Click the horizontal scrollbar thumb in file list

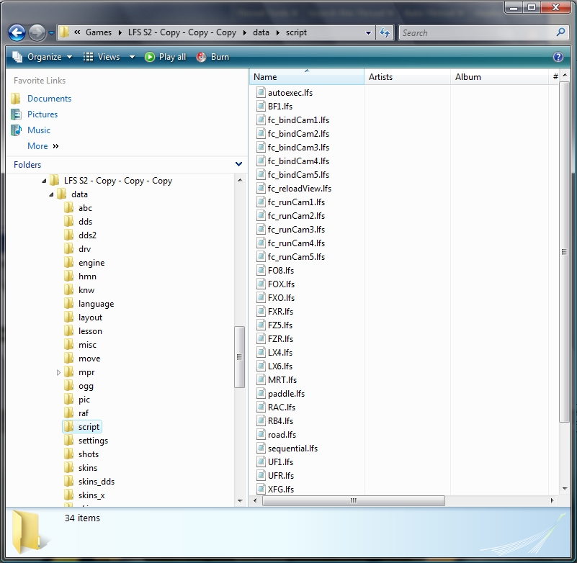[353, 500]
